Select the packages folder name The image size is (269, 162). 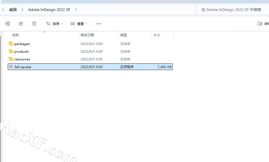point(22,44)
